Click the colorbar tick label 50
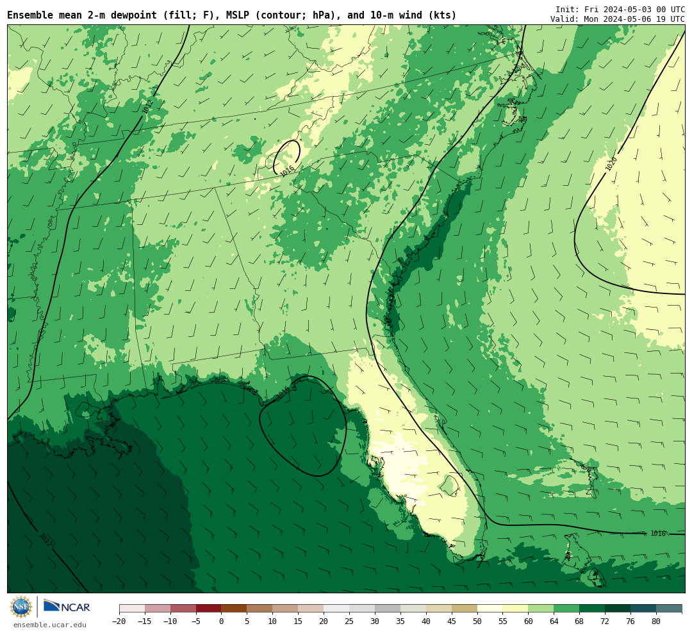692x633 pixels. (477, 621)
